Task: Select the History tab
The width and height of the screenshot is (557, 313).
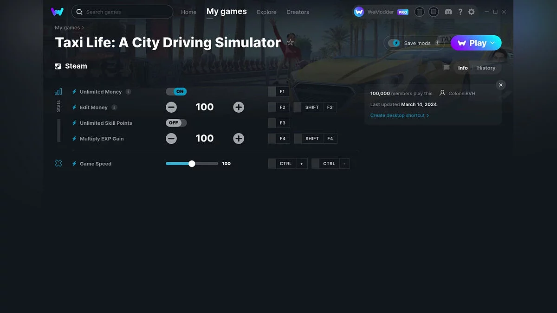Action: 486,68
